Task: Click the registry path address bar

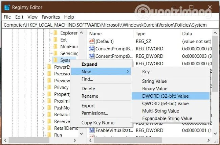Action: [x=110, y=25]
